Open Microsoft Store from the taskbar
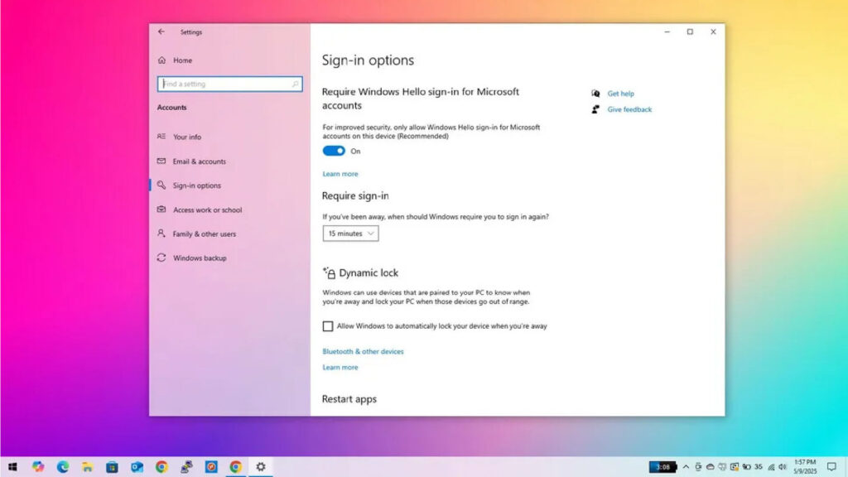The image size is (848, 477). point(112,467)
